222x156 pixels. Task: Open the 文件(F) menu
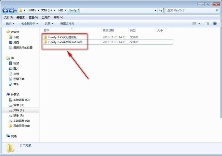point(8,18)
